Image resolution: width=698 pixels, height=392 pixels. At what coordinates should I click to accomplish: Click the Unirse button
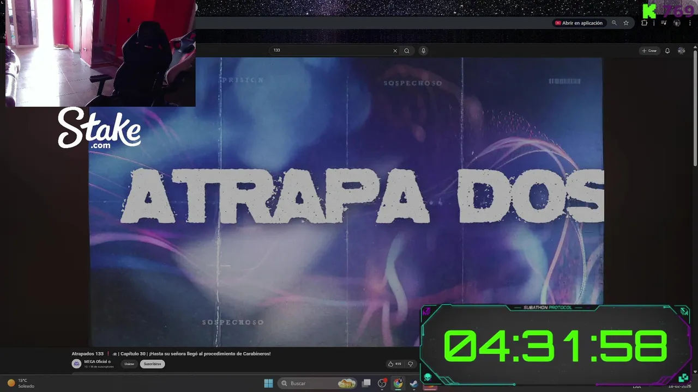(x=129, y=364)
